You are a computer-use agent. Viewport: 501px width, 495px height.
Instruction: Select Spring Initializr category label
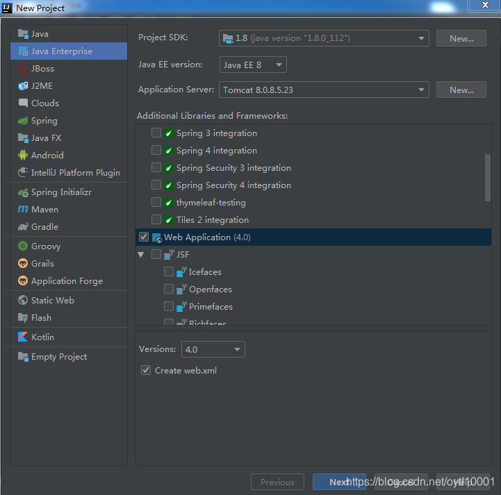pos(61,192)
